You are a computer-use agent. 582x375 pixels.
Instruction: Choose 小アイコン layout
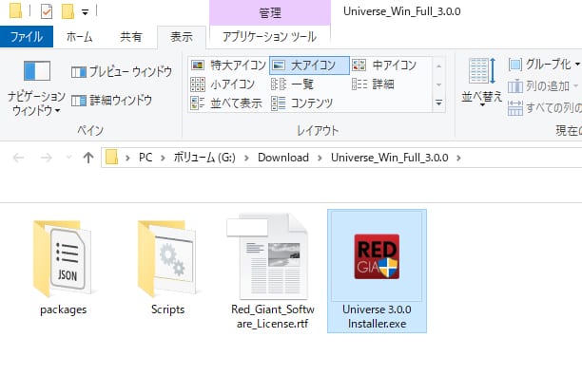[223, 84]
